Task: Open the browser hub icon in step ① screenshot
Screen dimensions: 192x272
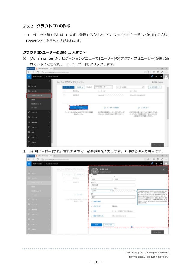Action: [154, 72]
